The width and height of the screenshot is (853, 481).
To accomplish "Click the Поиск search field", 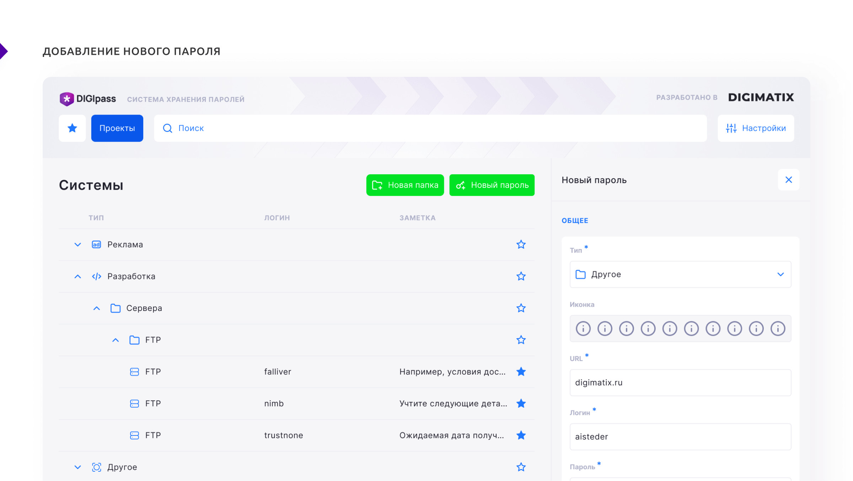I will pos(430,128).
